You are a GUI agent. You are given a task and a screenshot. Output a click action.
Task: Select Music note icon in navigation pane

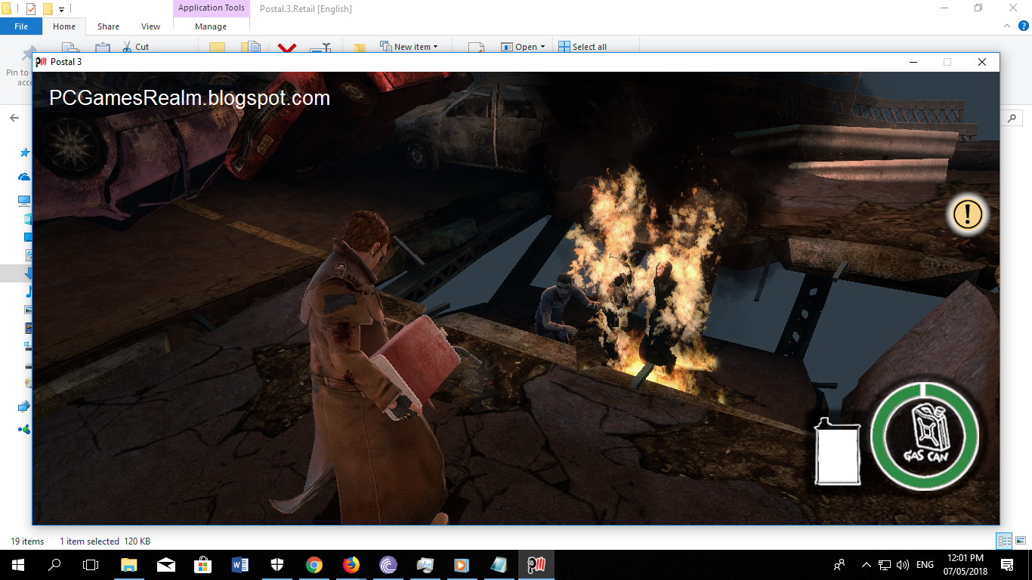click(29, 292)
